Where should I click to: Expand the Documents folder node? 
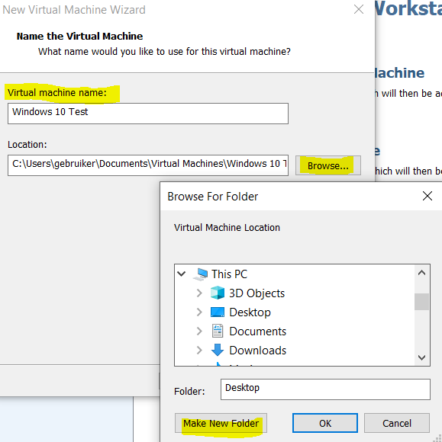(x=199, y=331)
